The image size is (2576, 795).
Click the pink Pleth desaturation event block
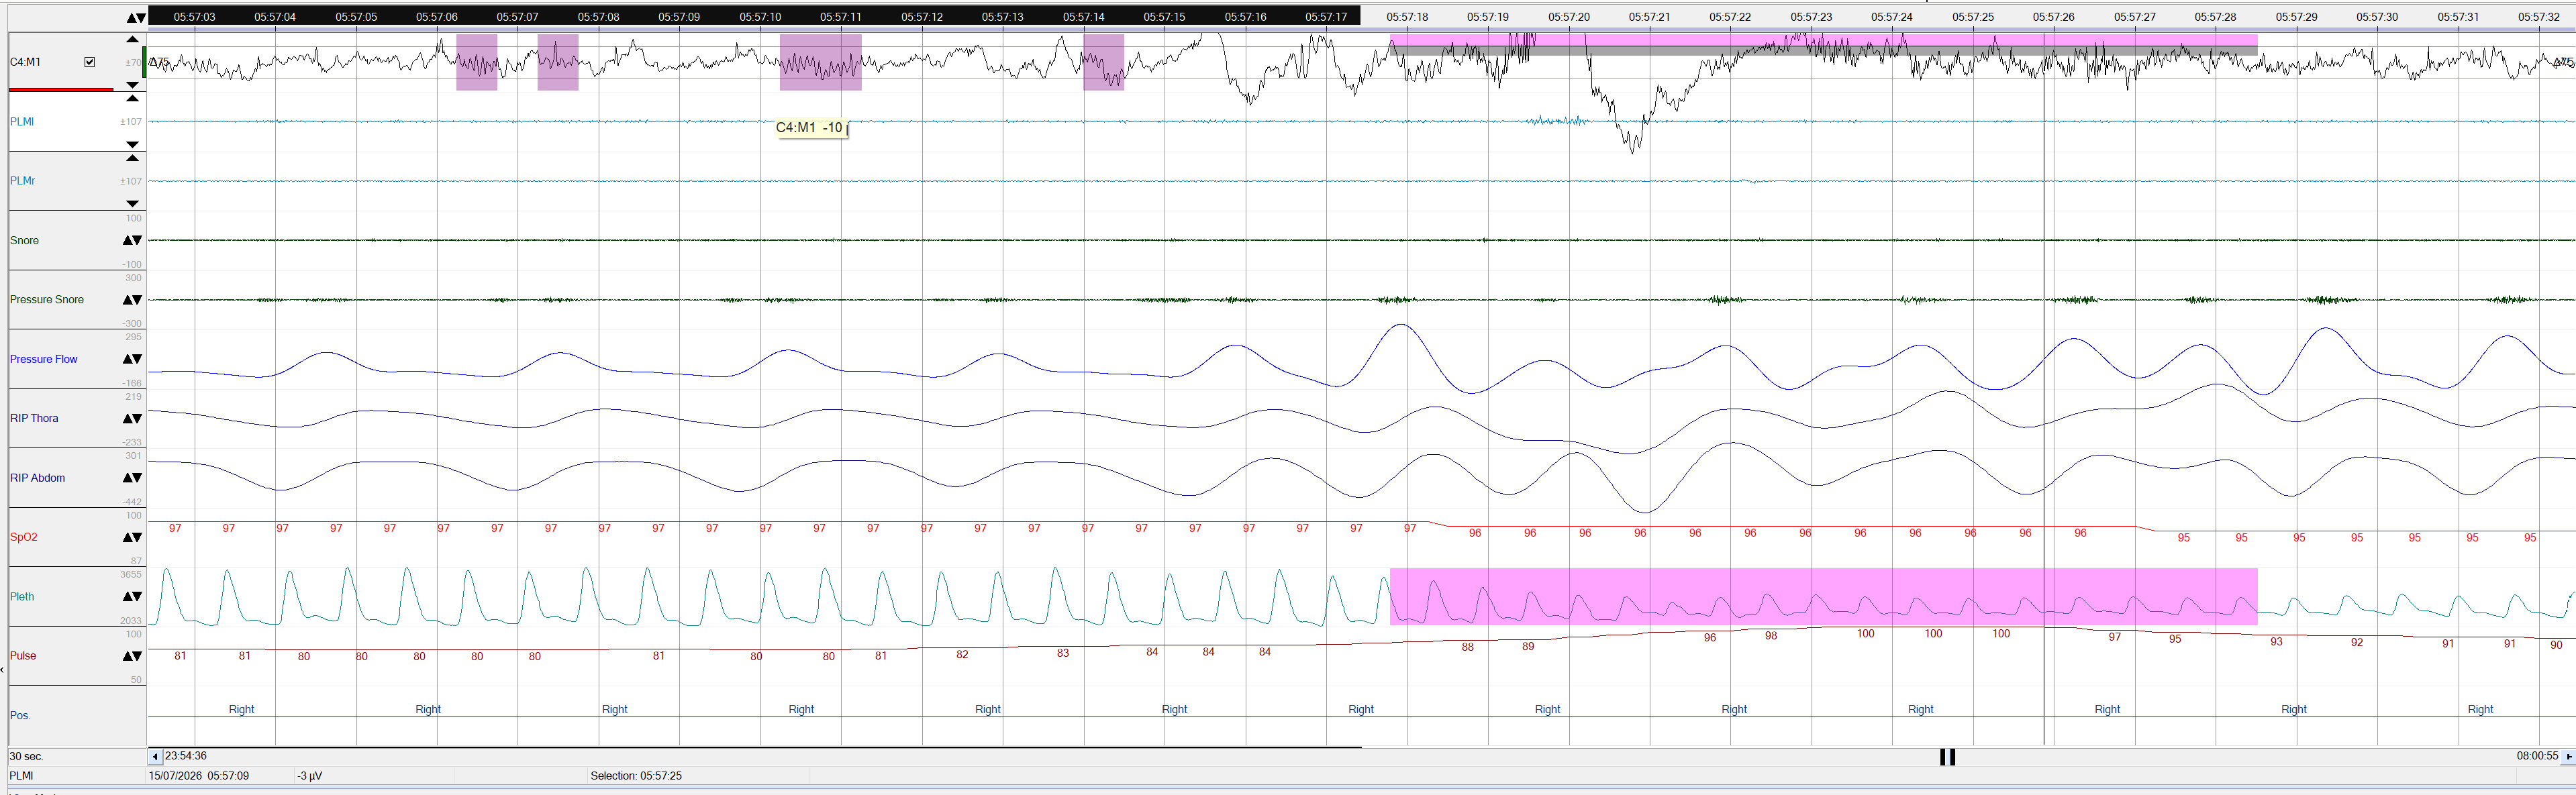pos(1823,597)
